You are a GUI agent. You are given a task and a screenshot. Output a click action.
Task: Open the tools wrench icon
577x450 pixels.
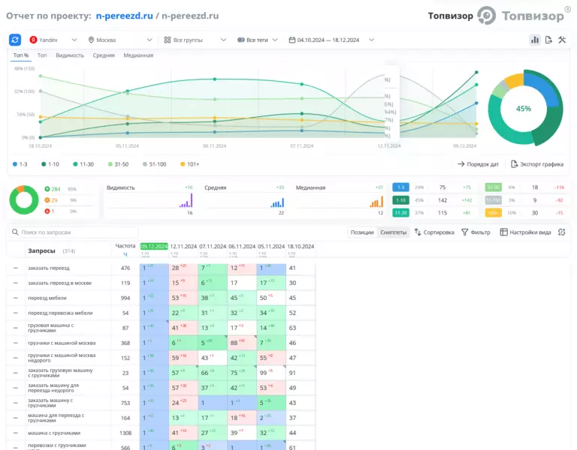point(562,40)
